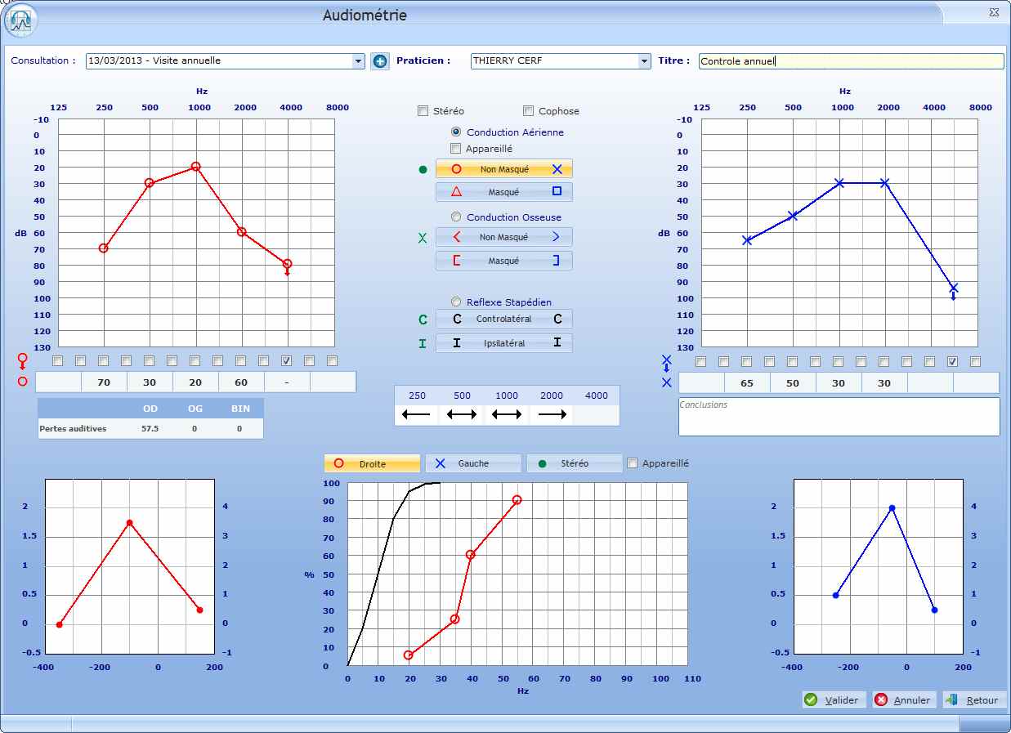Expand the Consultation date dropdown
Screen dimensions: 1011x733
(x=358, y=61)
